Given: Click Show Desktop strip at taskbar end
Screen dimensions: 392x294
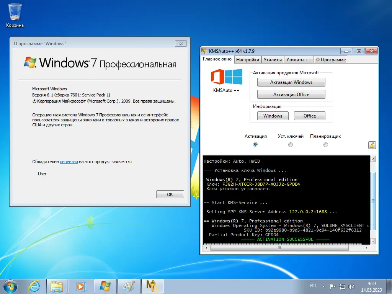Looking at the screenshot, I should [390, 286].
